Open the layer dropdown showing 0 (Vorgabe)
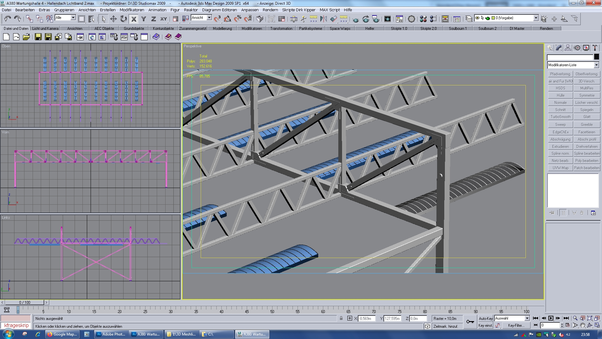This screenshot has height=339, width=602. (536, 18)
